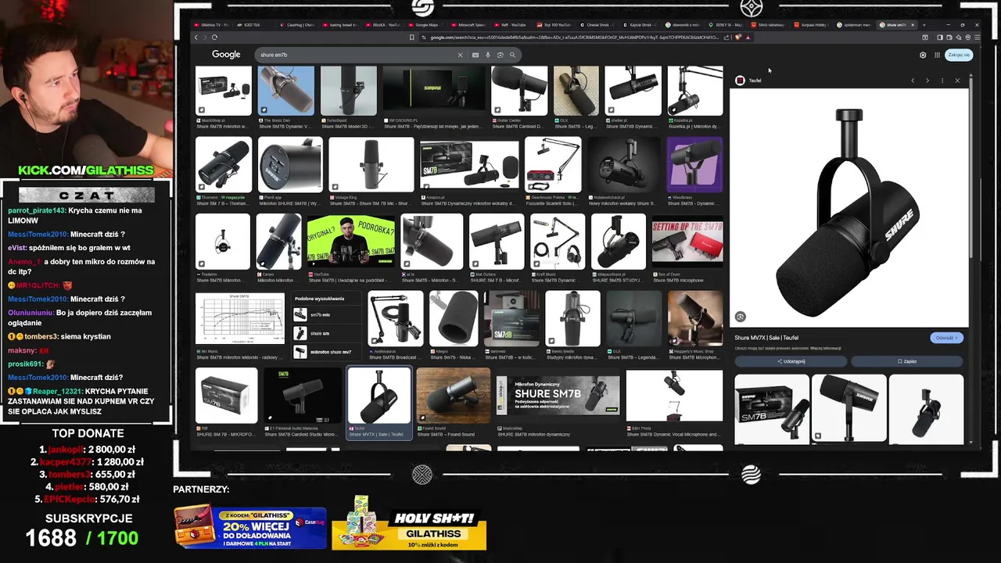Open the preview panel's three-dot options menu
The width and height of the screenshot is (1001, 563).
pos(942,81)
